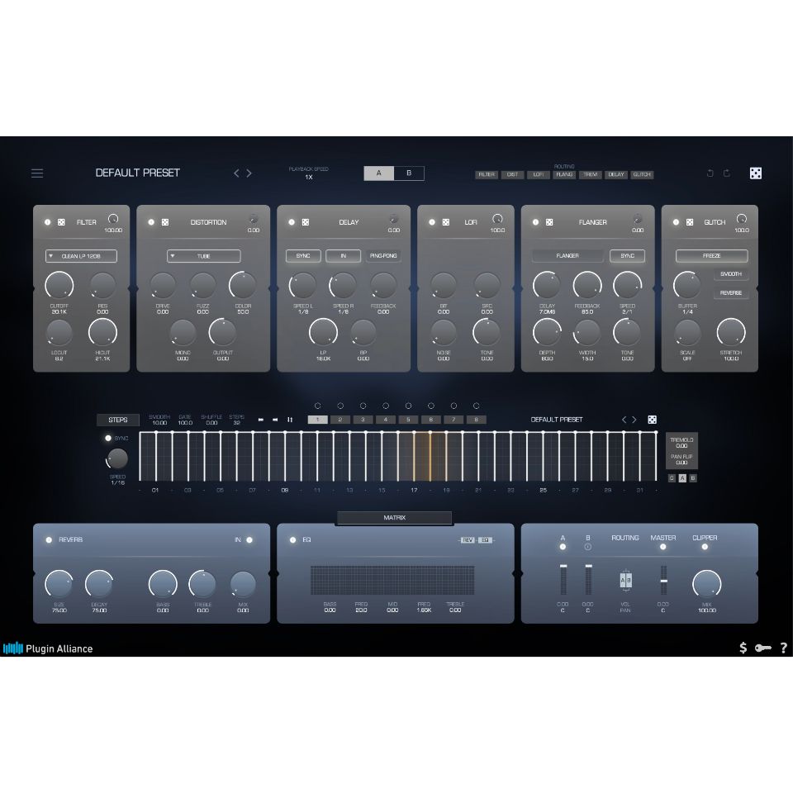793x793 pixels.
Task: Click the dice icon next to DEFAULT PRESET sequencer
Action: pyautogui.click(x=653, y=419)
